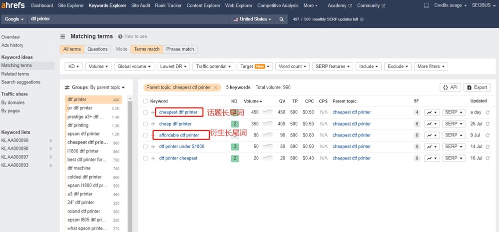Open trend chart dropdown for dtf printer cheapest

tap(432, 158)
